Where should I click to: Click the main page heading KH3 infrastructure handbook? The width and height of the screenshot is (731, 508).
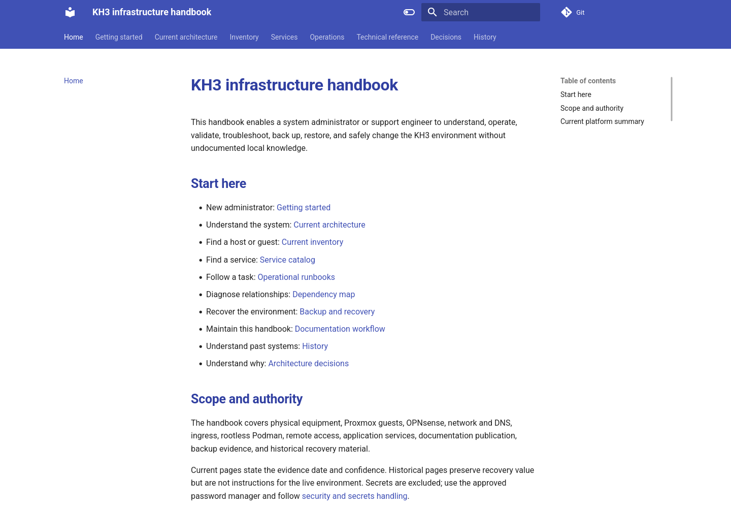pos(294,85)
